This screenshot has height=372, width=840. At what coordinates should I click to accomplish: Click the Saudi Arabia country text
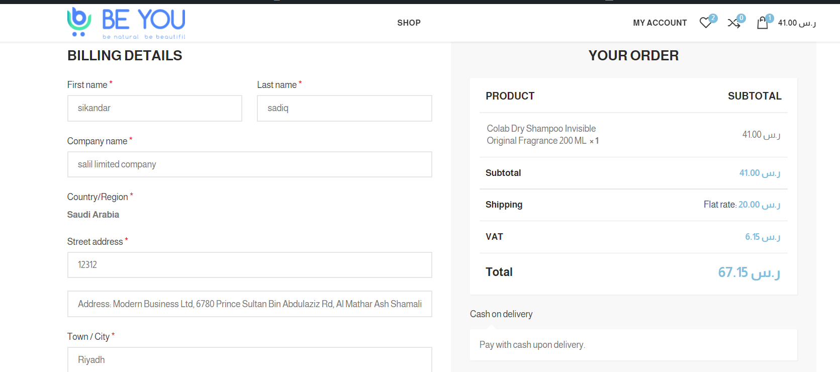[93, 215]
